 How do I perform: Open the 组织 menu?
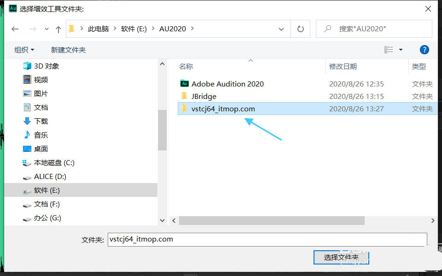24,50
